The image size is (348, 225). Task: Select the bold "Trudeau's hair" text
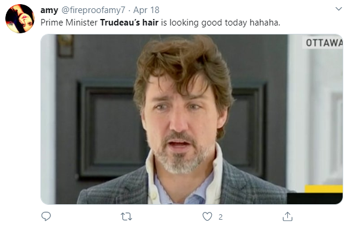129,23
